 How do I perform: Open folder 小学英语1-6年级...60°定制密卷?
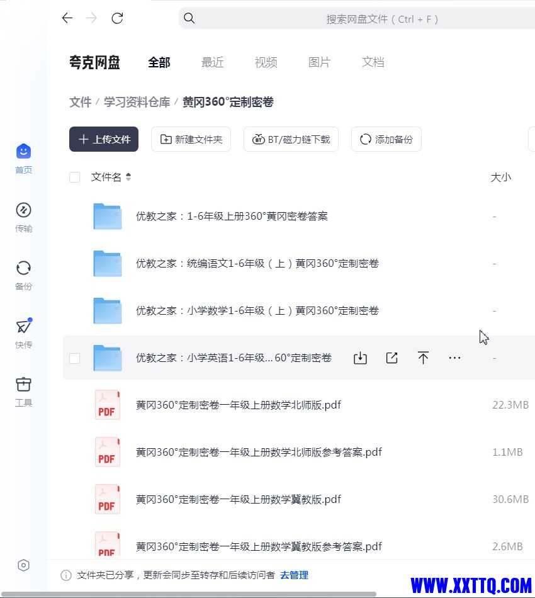(234, 358)
